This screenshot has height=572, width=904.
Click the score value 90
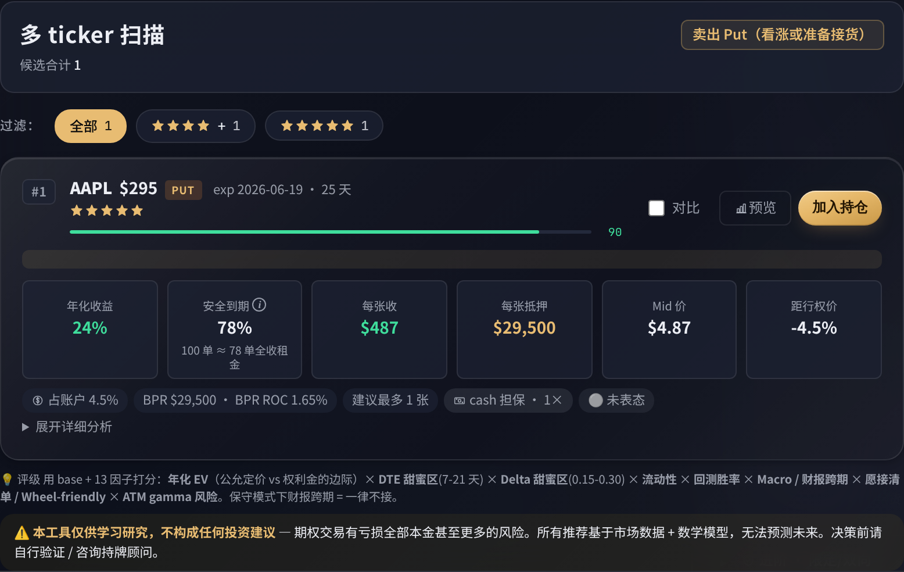coord(615,232)
